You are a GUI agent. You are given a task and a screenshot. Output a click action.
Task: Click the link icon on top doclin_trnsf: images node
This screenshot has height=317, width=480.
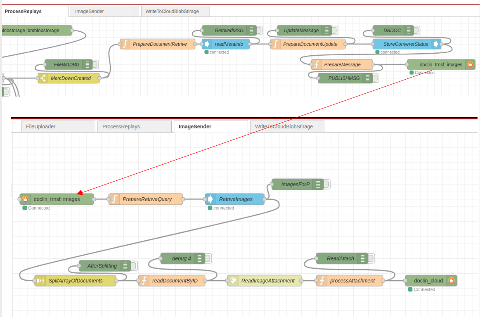[470, 65]
